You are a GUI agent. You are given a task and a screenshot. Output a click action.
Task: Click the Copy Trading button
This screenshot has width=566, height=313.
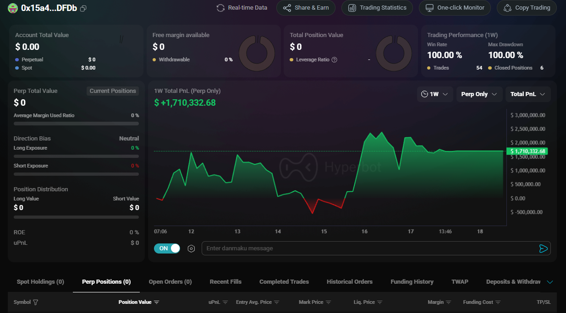(527, 8)
